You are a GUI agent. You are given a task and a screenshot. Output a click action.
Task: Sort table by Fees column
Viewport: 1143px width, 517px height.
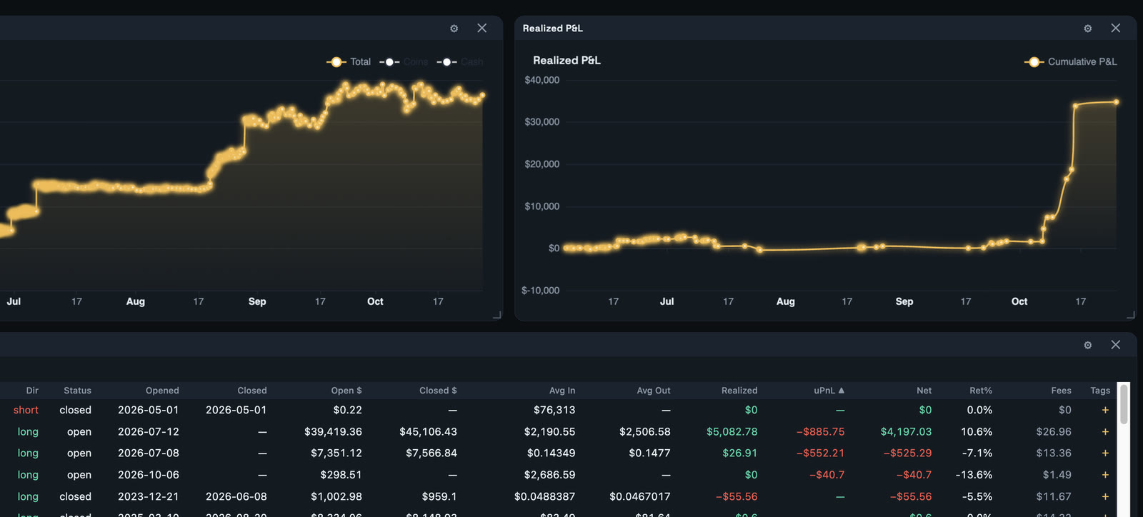click(1062, 391)
